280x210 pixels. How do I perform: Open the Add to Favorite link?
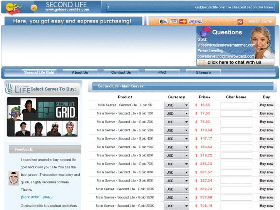[260, 21]
